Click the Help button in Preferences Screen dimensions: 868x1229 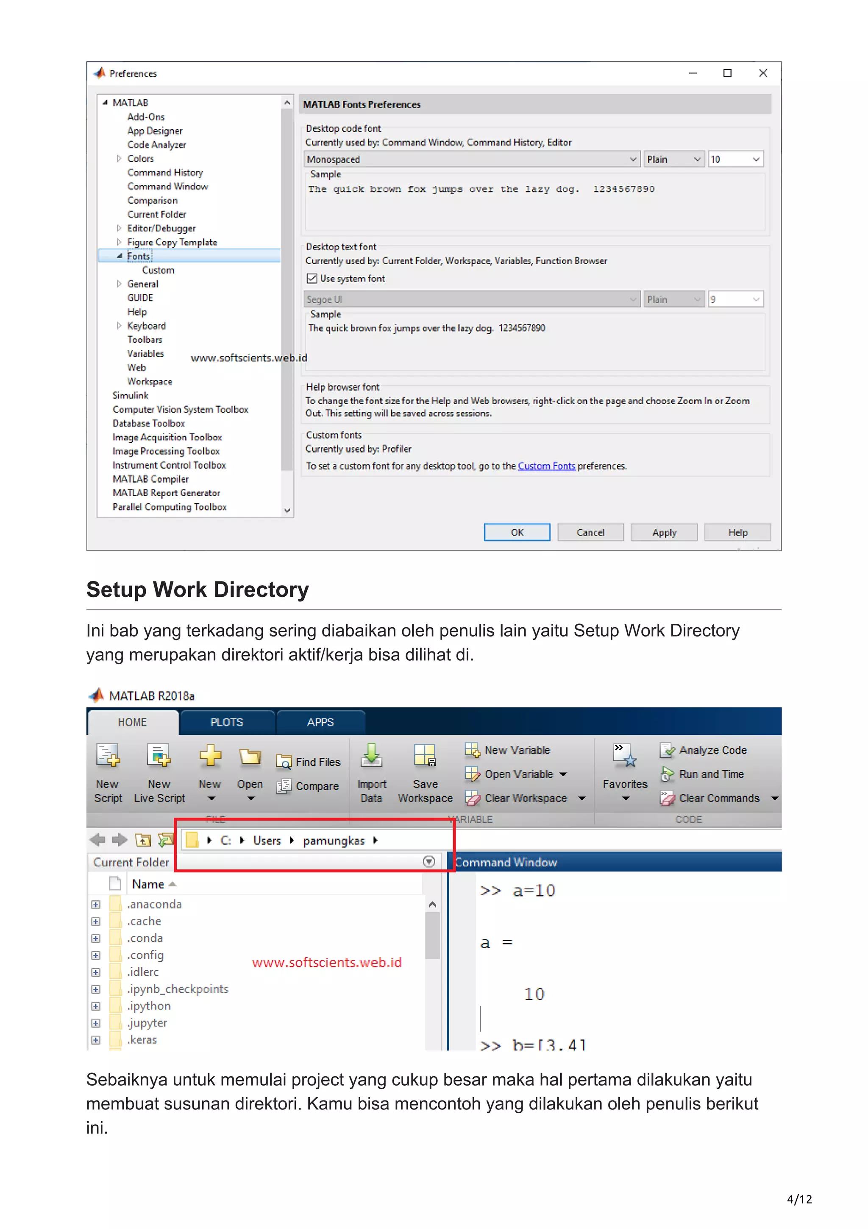(737, 532)
